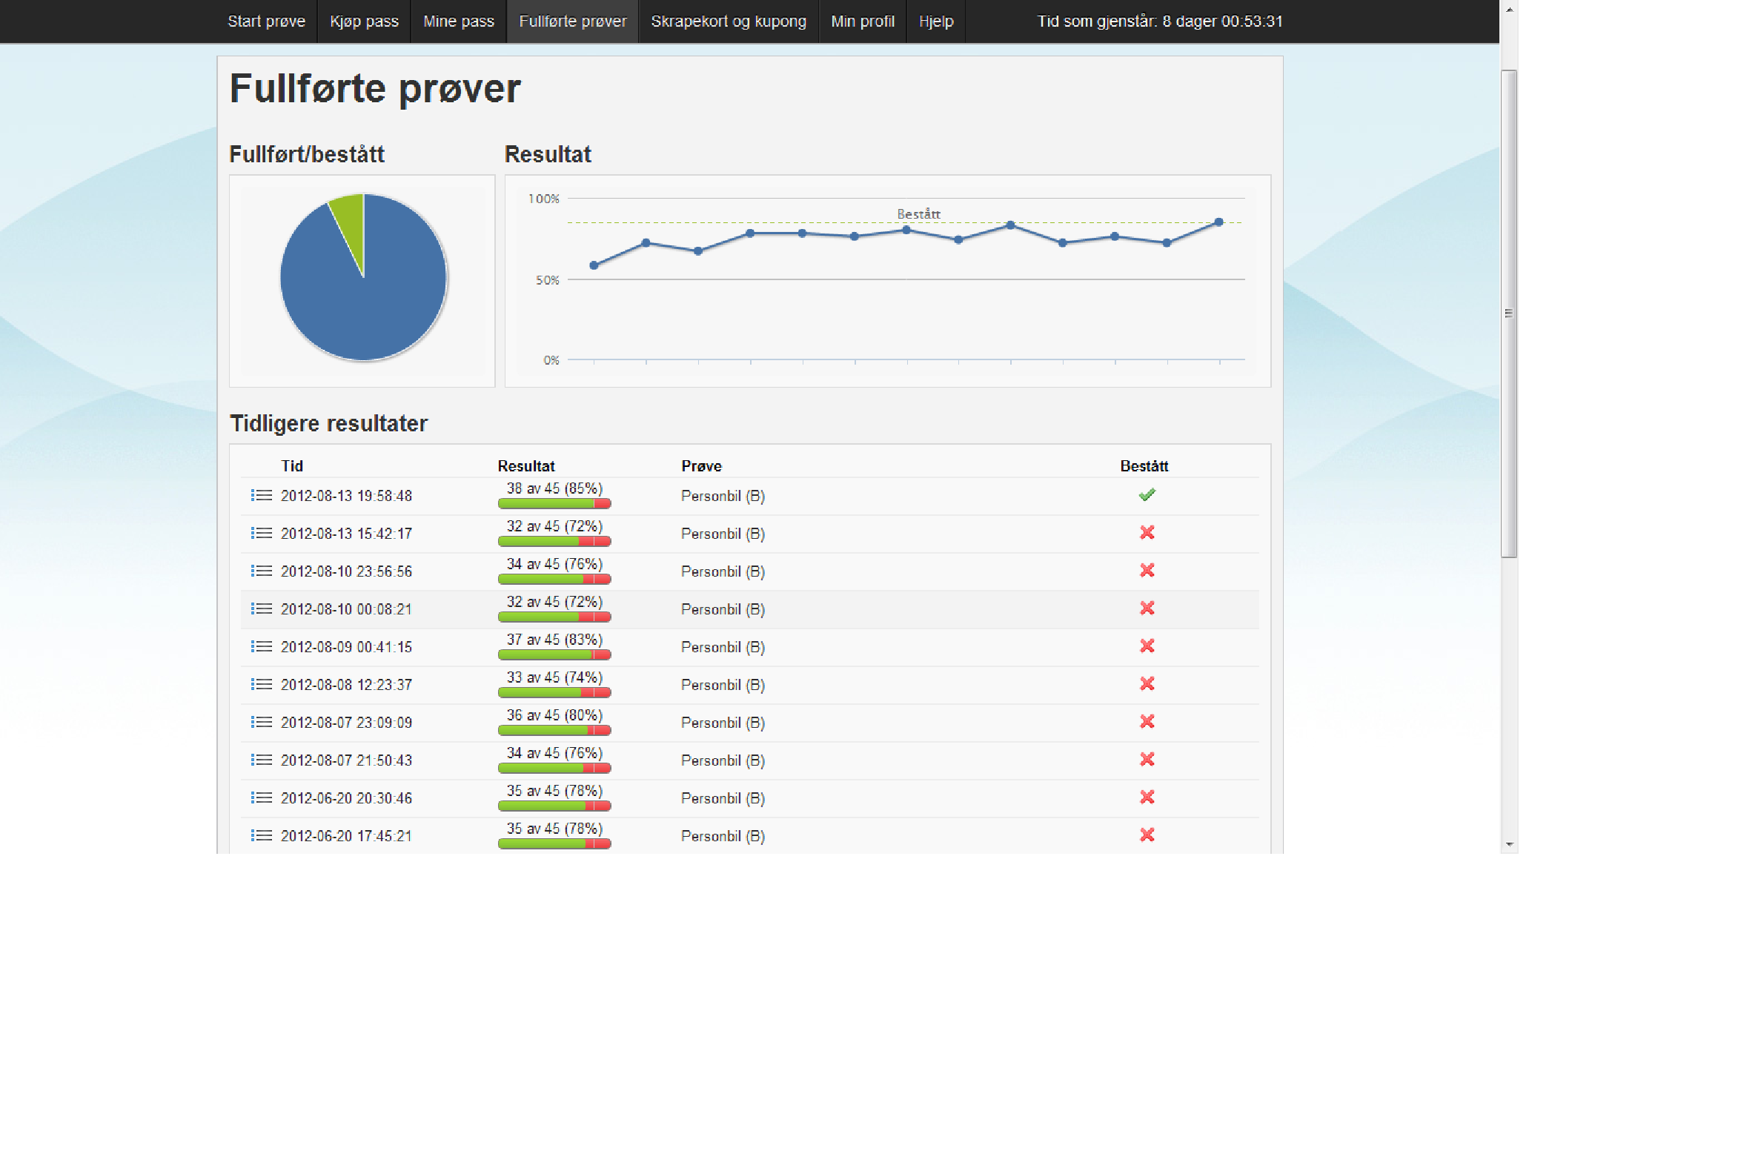Screen dimensions: 1761x1174
Task: Open details icon for 2012-08-10 23:56:56 row
Action: (x=262, y=571)
